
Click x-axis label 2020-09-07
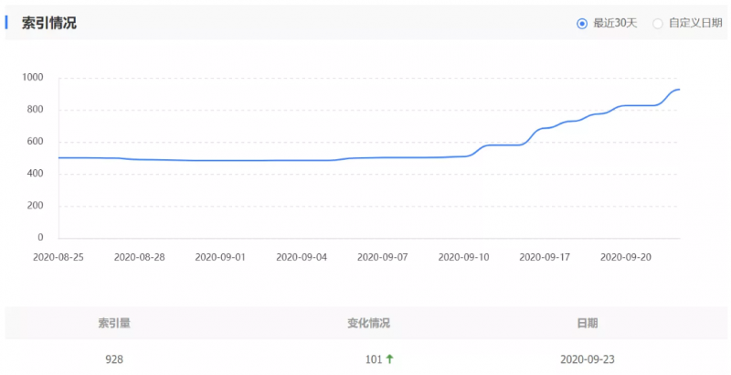coord(382,257)
